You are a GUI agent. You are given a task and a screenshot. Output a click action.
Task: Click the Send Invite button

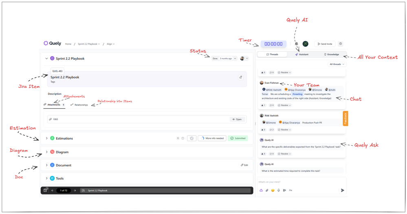tap(325, 44)
